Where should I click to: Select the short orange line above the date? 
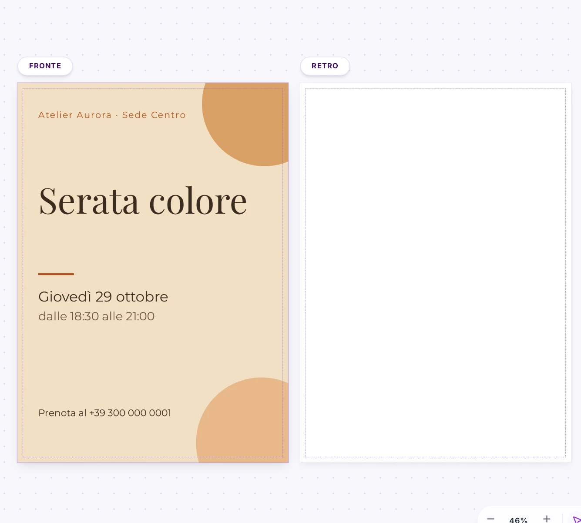click(x=56, y=274)
